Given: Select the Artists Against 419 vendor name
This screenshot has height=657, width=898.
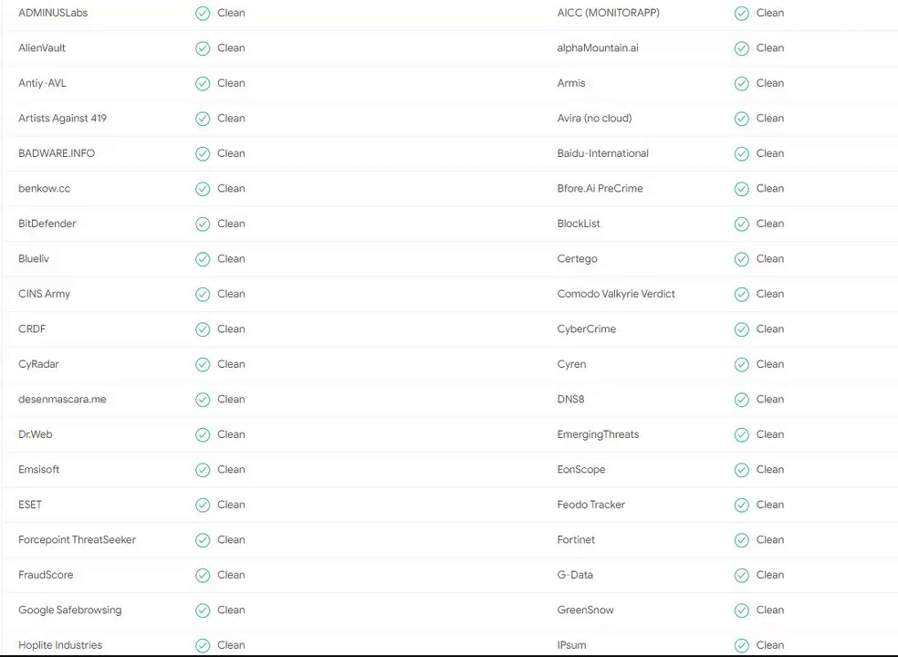Looking at the screenshot, I should [x=62, y=118].
